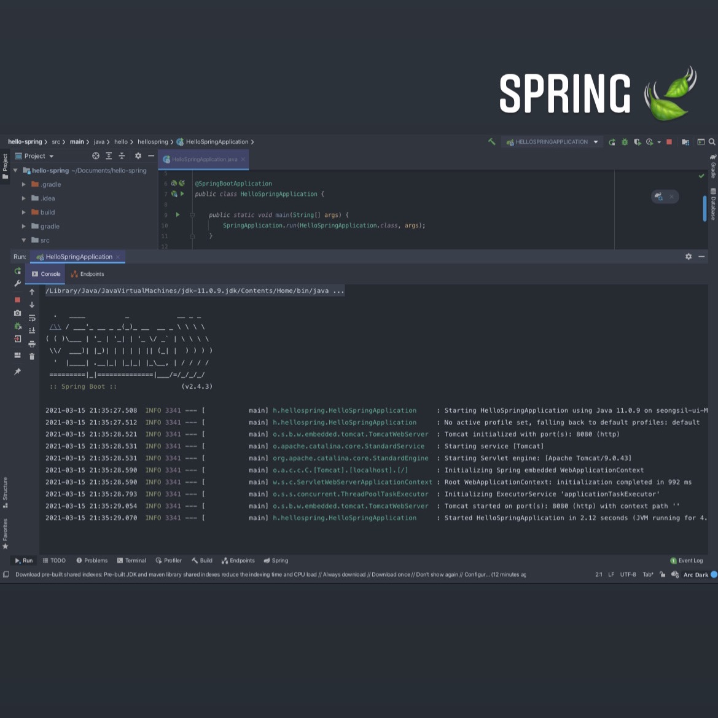
Task: Dismiss the floating Gradle reload popup
Action: click(x=671, y=197)
